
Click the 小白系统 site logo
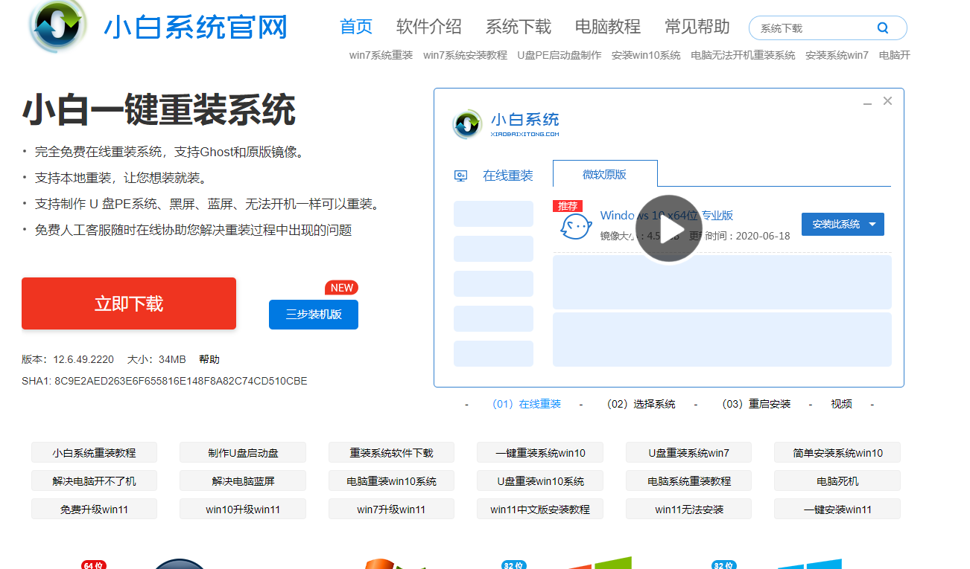point(57,28)
